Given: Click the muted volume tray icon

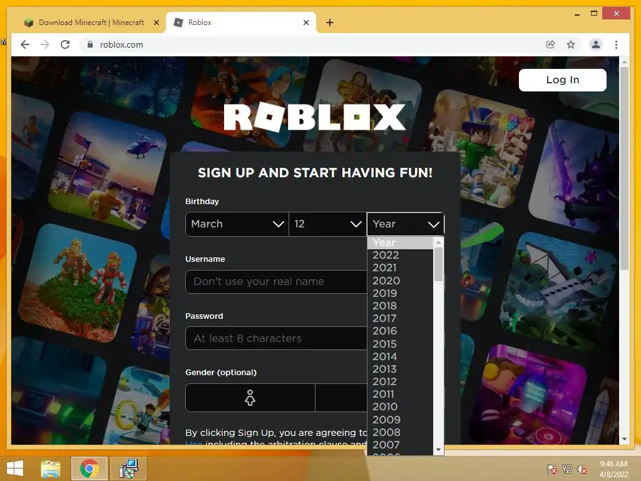Looking at the screenshot, I should [582, 469].
